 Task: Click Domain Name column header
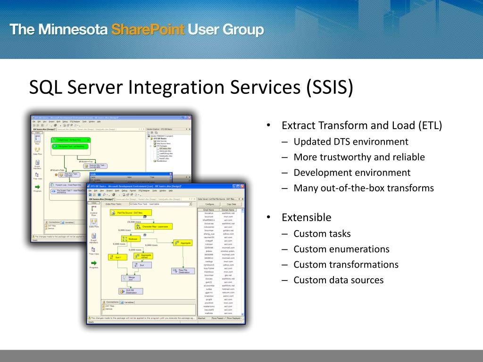(x=228, y=210)
